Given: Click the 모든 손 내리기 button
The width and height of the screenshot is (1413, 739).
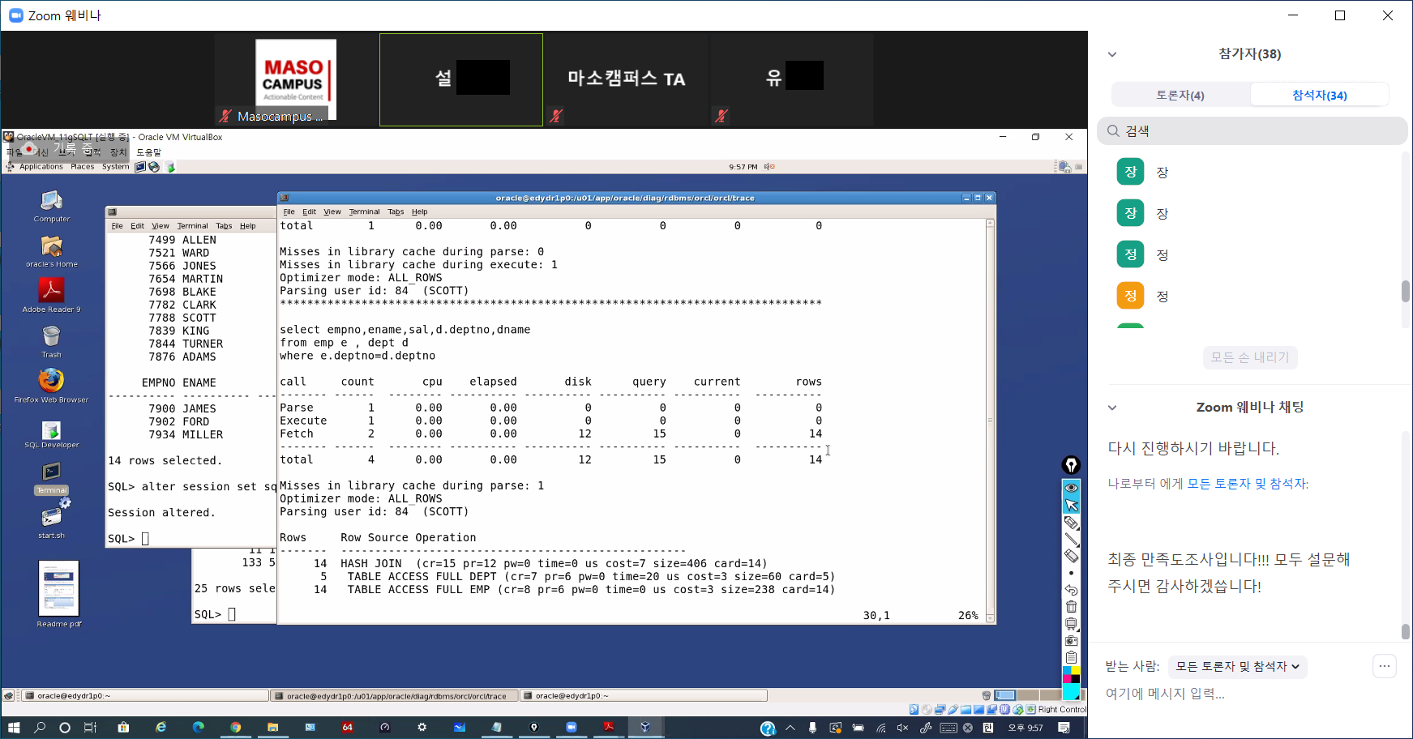Looking at the screenshot, I should click(x=1249, y=357).
